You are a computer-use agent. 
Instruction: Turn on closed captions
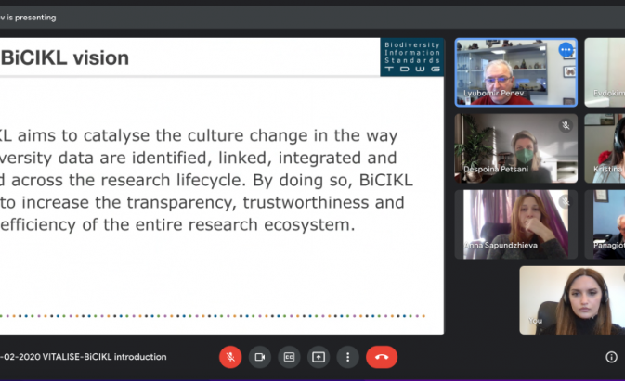[289, 357]
